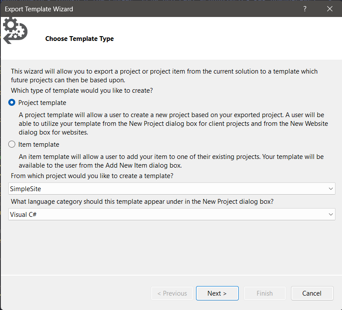
Task: Click the wizard introduction paragraph text
Action: click(x=164, y=76)
